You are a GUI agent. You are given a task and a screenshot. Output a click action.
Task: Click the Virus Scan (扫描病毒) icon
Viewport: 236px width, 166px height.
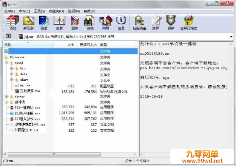tap(139, 23)
